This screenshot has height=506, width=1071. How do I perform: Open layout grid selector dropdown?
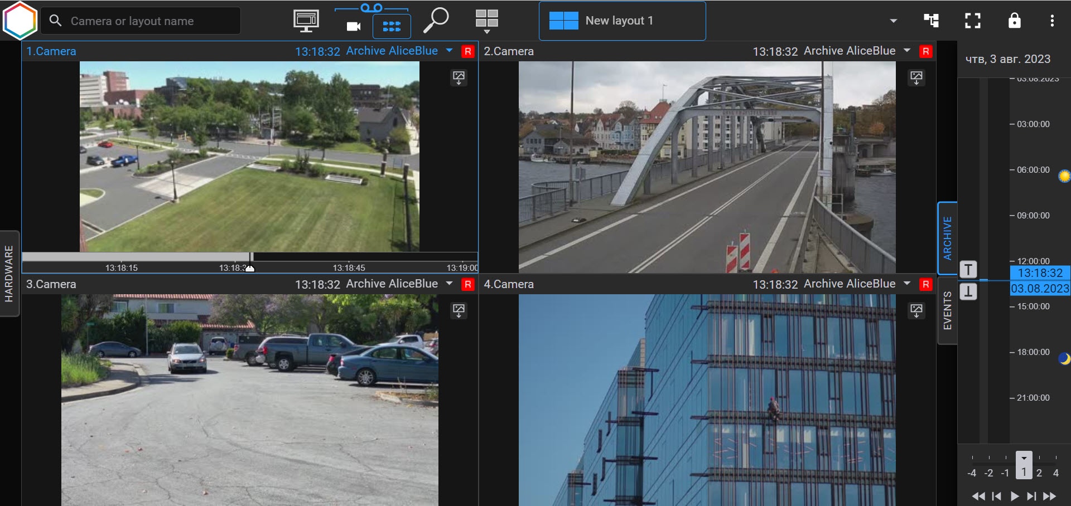click(x=486, y=21)
